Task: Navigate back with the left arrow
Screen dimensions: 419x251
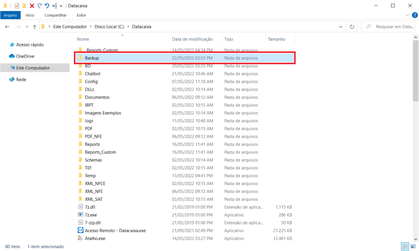Action: coord(7,27)
